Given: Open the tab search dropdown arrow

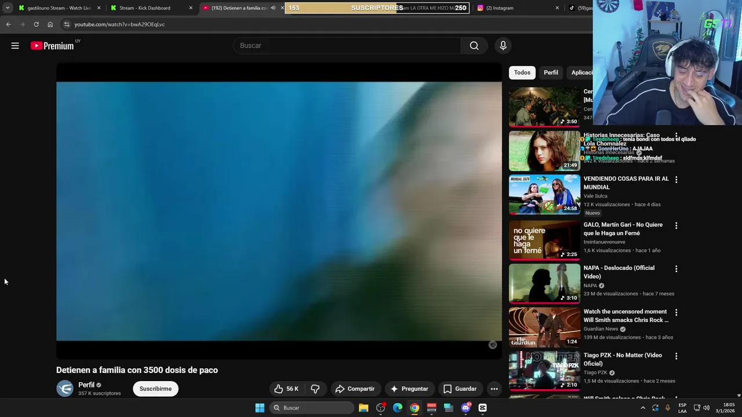Looking at the screenshot, I should pyautogui.click(x=8, y=8).
